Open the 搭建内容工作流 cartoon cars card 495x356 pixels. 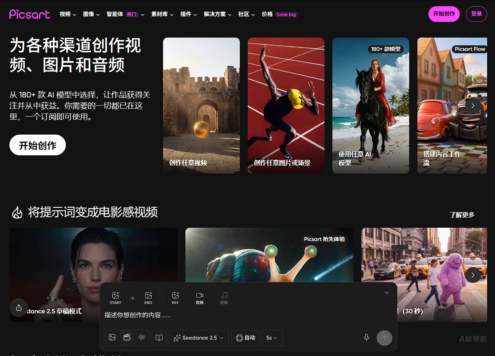[x=452, y=106]
